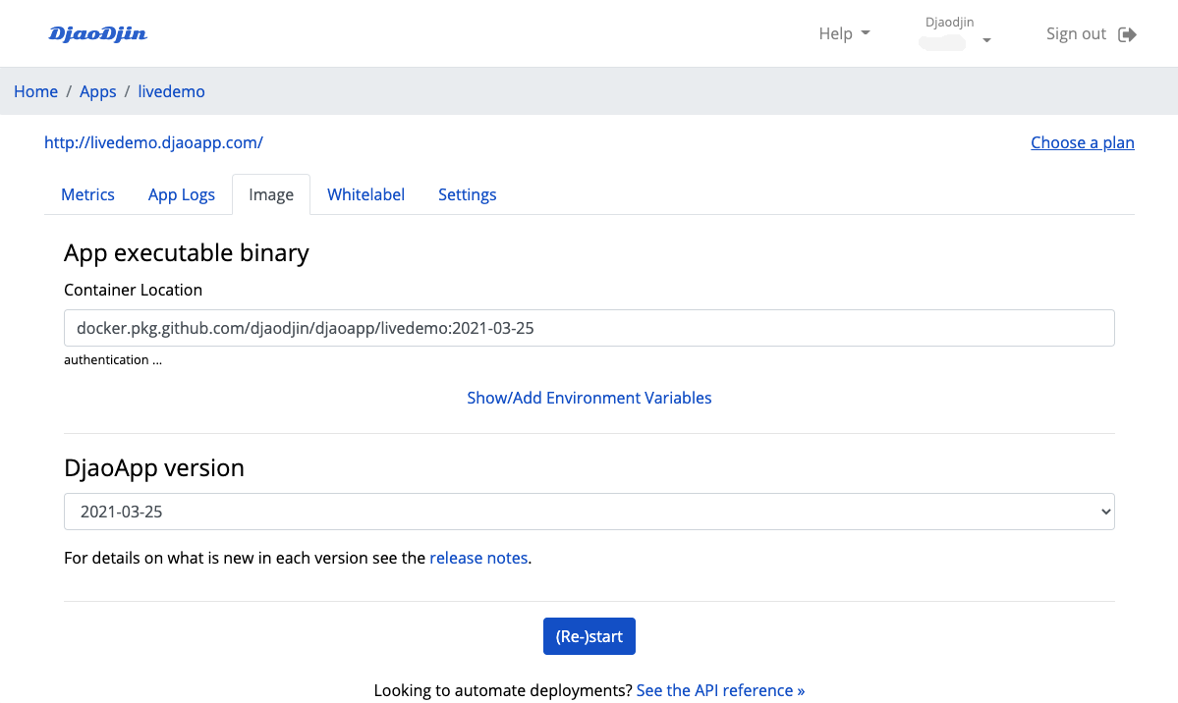Screen dimensions: 1178x703
Task: Click the DjaoApp version heading
Action: point(154,468)
